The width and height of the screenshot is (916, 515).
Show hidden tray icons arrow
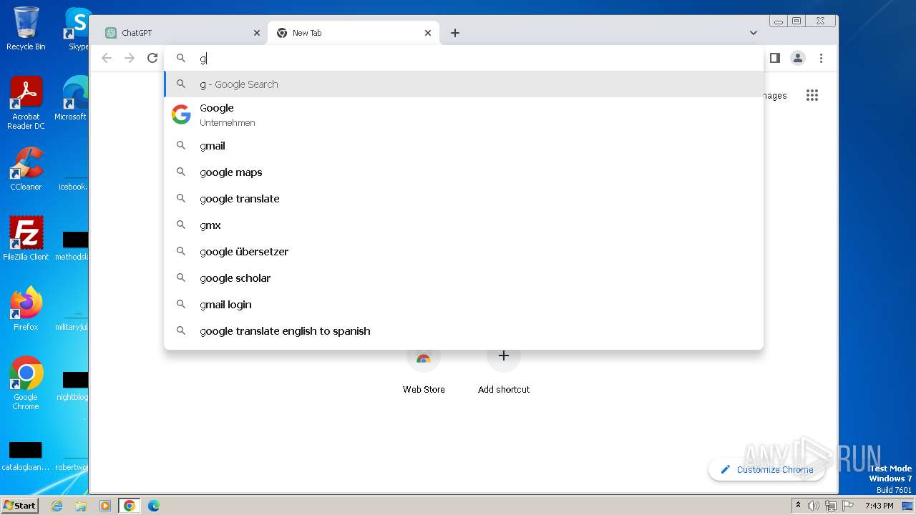[x=798, y=506]
